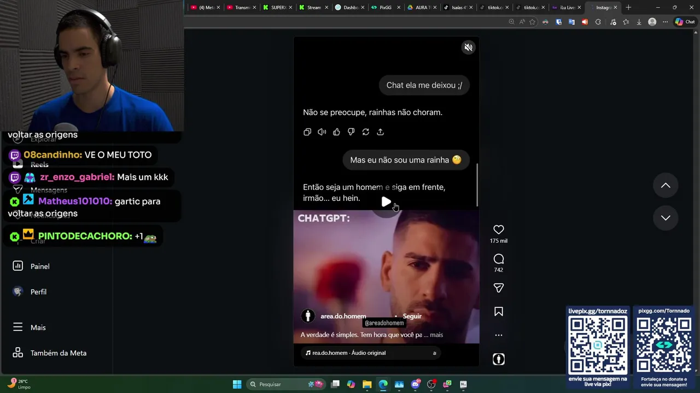Screen dimensions: 700x393
Task: Open Edge downloads icon
Action: point(639,22)
